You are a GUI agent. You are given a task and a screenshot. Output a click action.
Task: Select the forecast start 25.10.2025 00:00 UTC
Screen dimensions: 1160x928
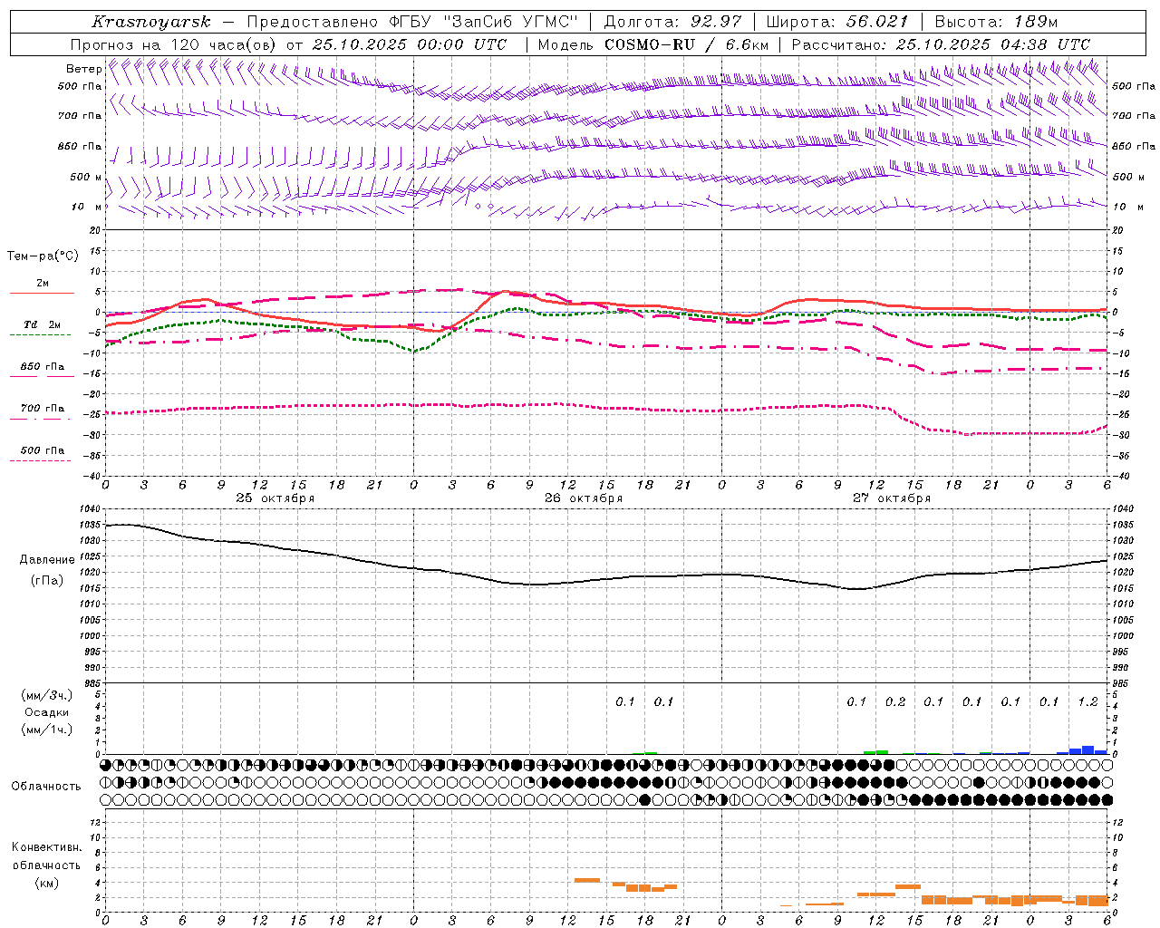coord(409,44)
